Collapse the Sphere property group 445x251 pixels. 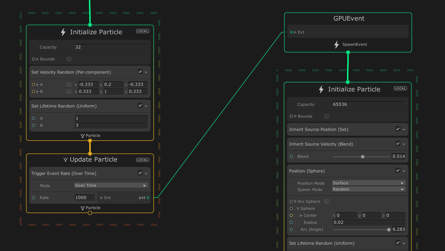tap(298, 208)
